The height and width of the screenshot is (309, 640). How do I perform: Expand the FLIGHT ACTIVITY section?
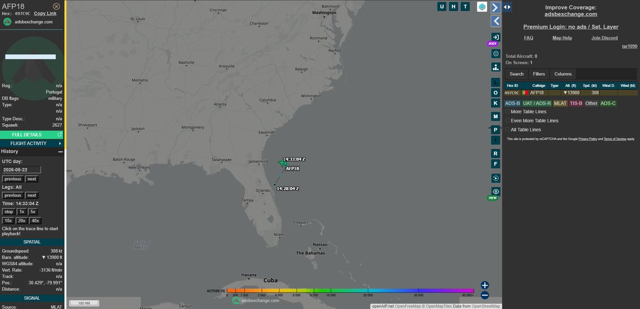tap(31, 143)
